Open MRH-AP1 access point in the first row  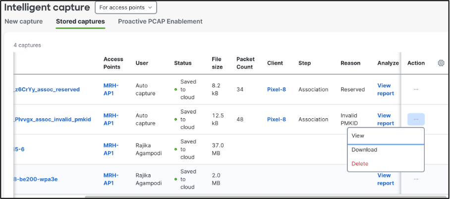pos(111,90)
